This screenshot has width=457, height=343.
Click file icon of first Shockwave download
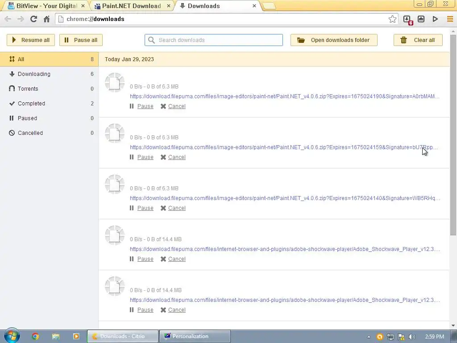tap(115, 235)
